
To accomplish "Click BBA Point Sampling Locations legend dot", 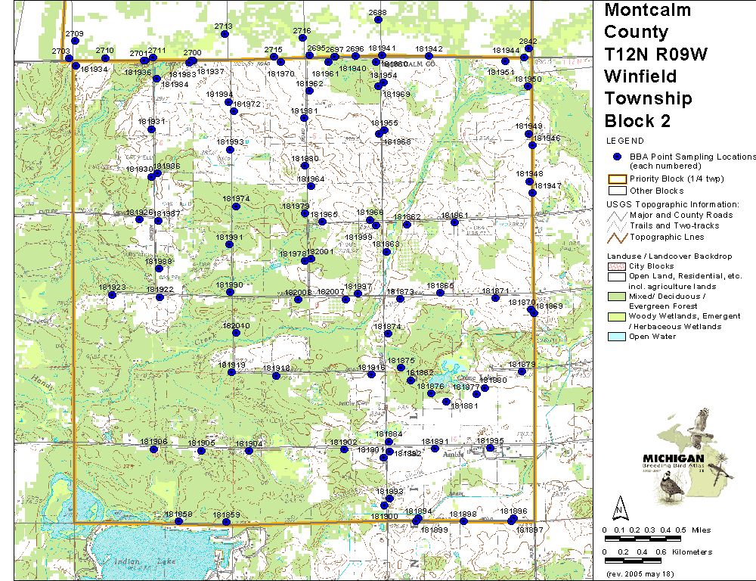I will [617, 157].
